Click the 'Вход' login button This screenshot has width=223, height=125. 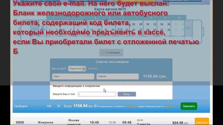click(127, 94)
